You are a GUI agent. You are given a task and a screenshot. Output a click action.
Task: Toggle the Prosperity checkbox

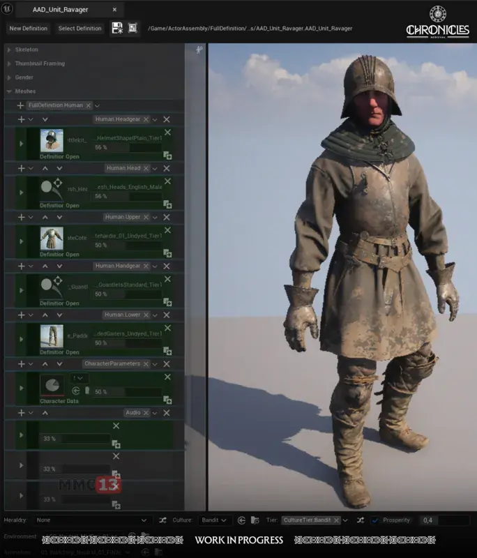pyautogui.click(x=375, y=520)
